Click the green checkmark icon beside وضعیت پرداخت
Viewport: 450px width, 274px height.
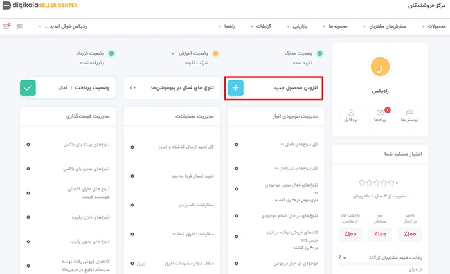[x=28, y=88]
